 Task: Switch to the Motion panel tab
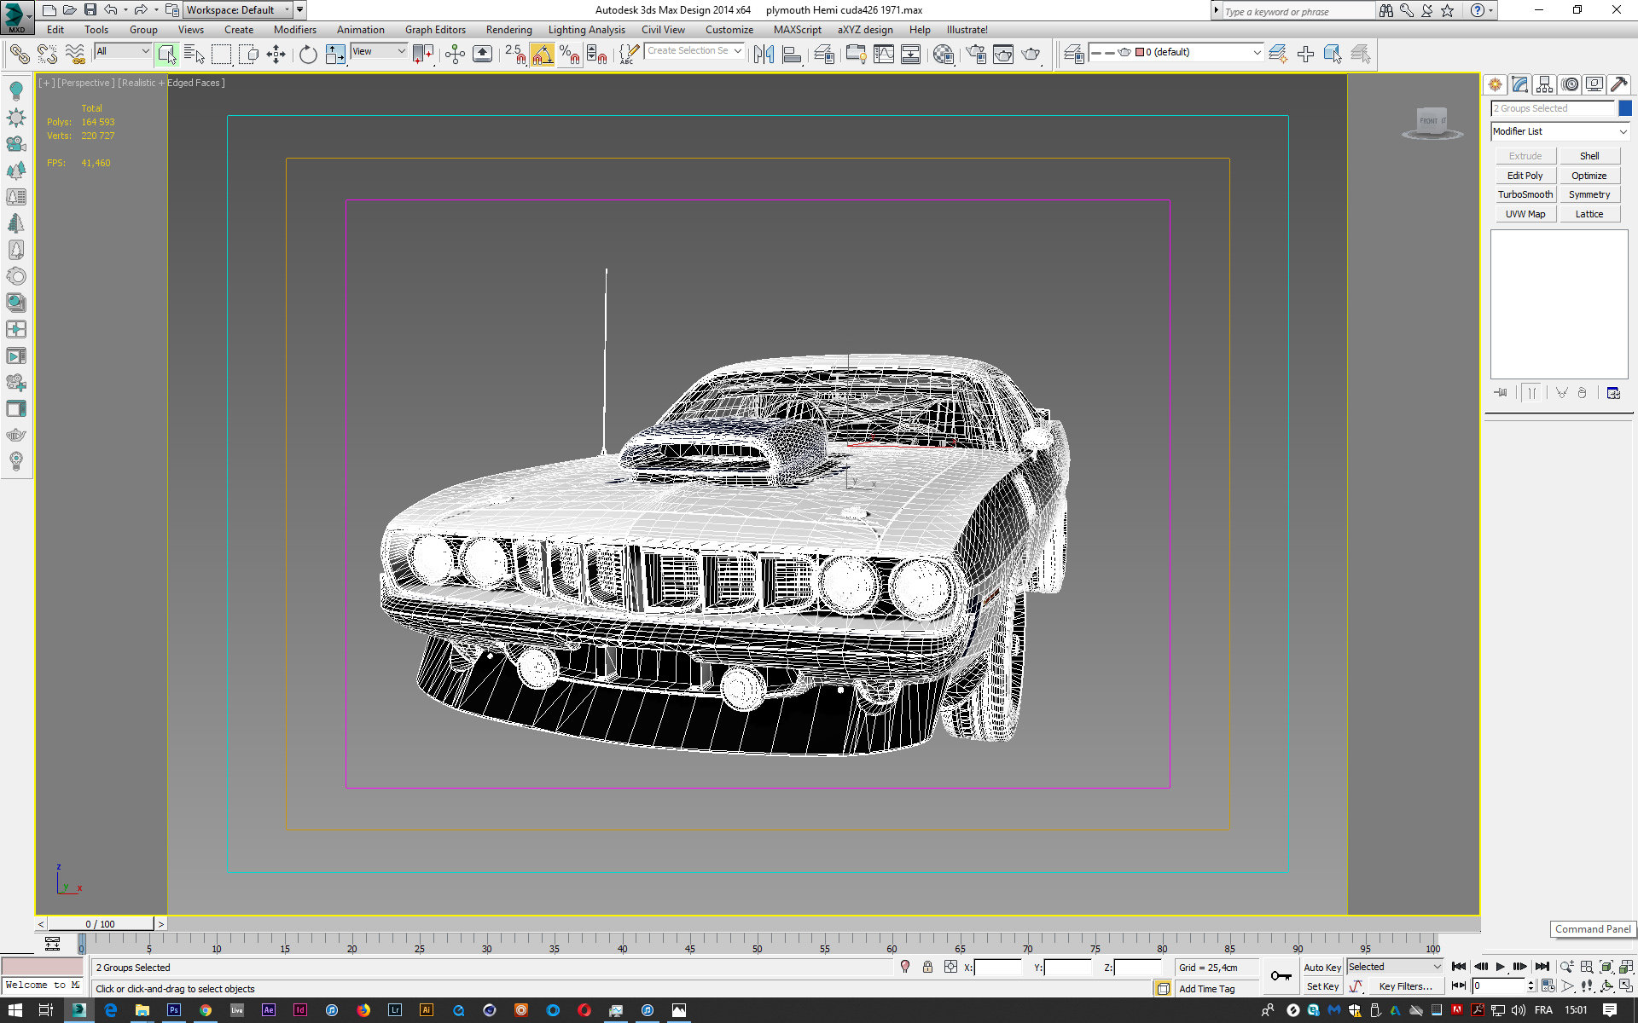point(1570,84)
